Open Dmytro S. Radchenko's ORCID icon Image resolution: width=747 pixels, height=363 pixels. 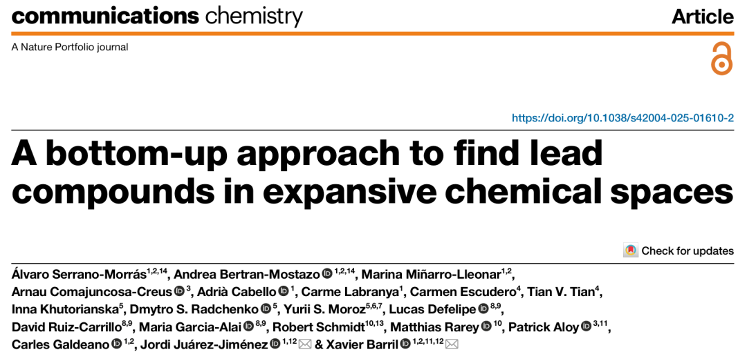pyautogui.click(x=266, y=309)
